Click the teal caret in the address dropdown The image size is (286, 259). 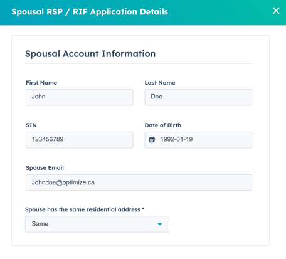(x=160, y=224)
